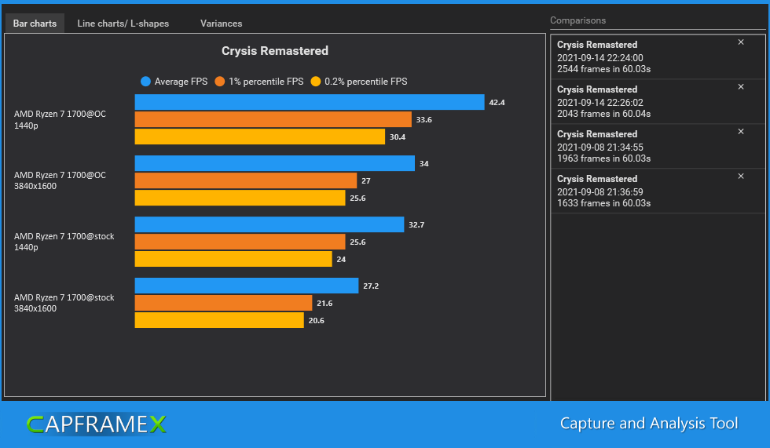Viewport: 770px width, 448px height.
Task: Select the comparison recorded 2021-09-08 21:34:55
Action: [x=658, y=146]
